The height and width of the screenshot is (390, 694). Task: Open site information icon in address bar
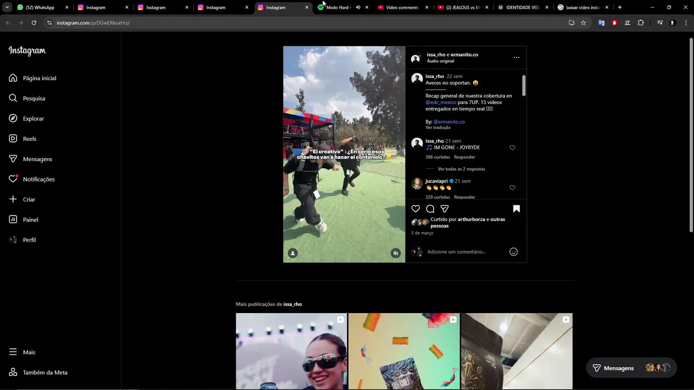coord(49,23)
